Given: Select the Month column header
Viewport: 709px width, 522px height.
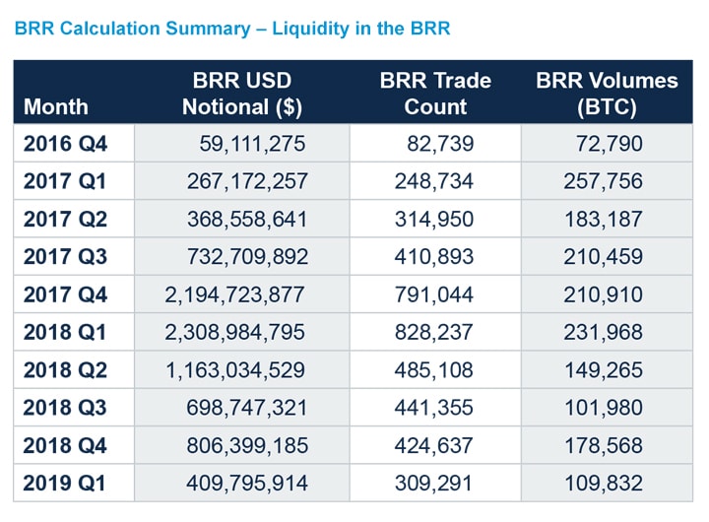Looking at the screenshot, I should pos(56,106).
